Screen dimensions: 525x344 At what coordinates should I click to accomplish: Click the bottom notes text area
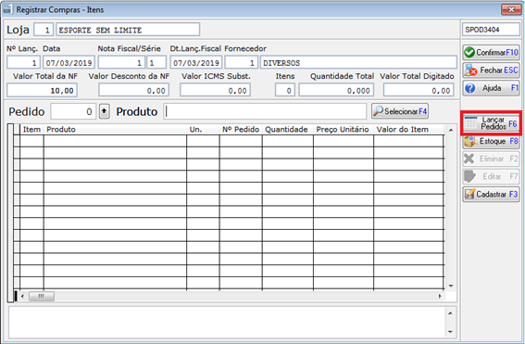pyautogui.click(x=226, y=322)
